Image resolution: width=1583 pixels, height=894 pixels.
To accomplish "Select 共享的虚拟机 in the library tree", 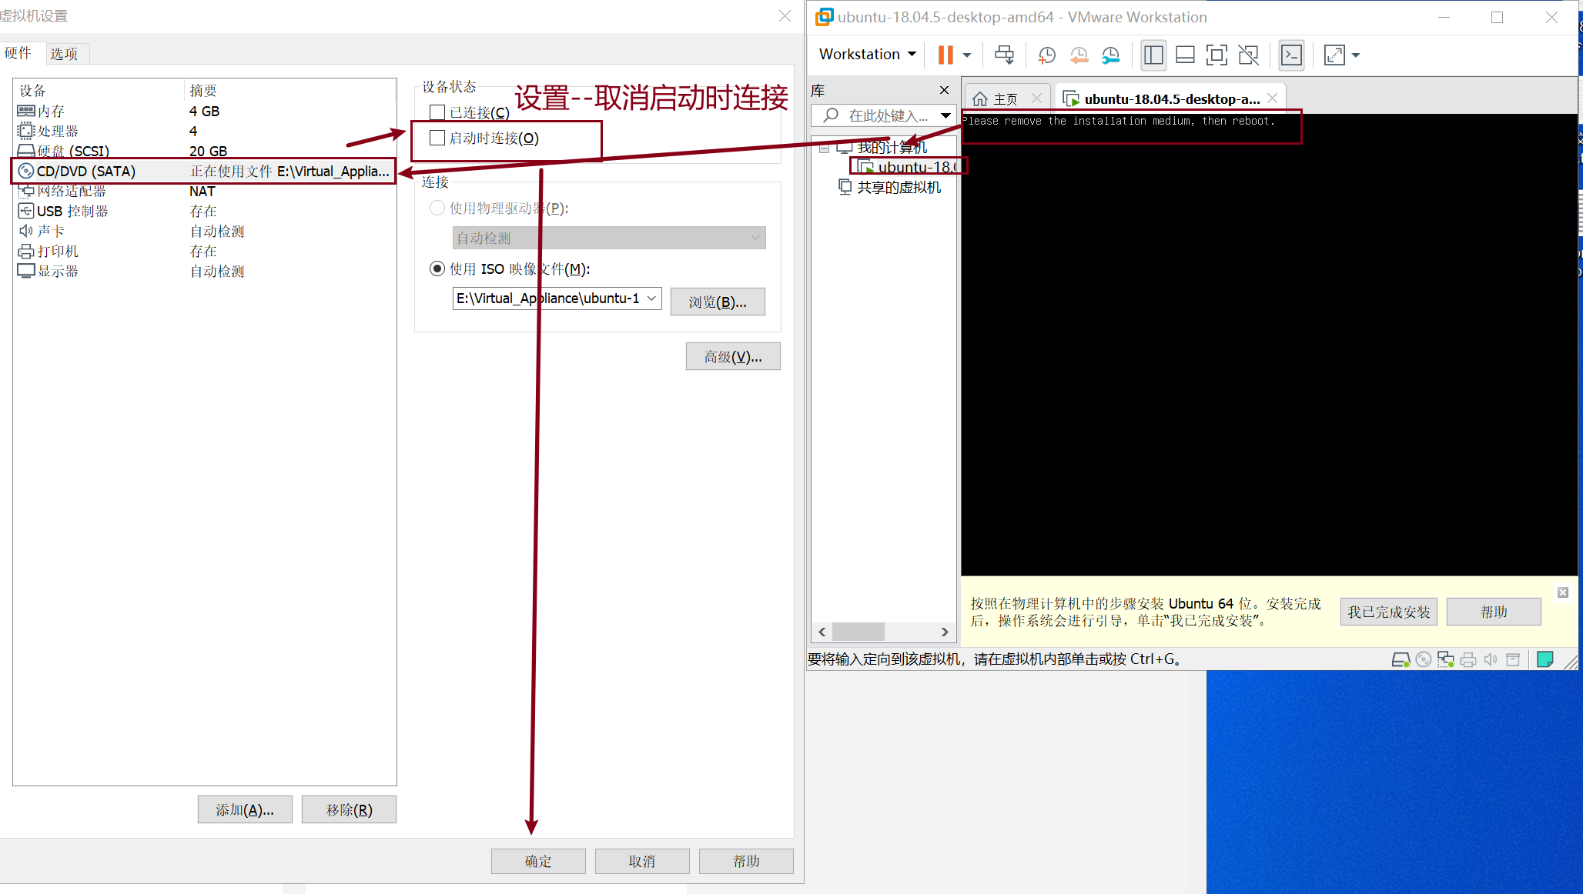I will (x=890, y=187).
